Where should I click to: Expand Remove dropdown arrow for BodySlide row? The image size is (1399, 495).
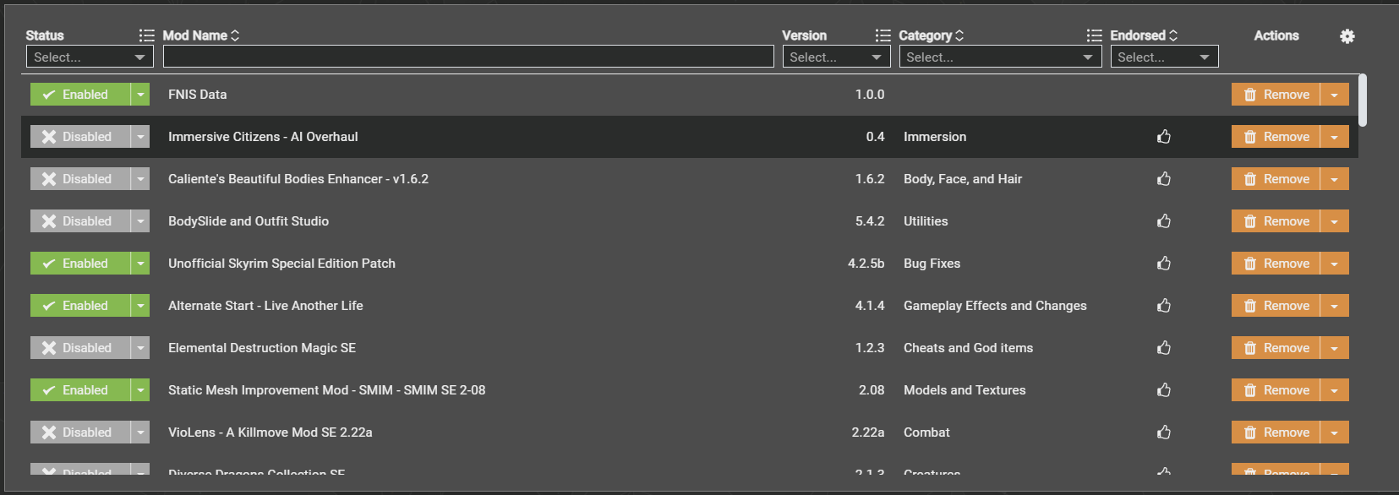(x=1335, y=220)
